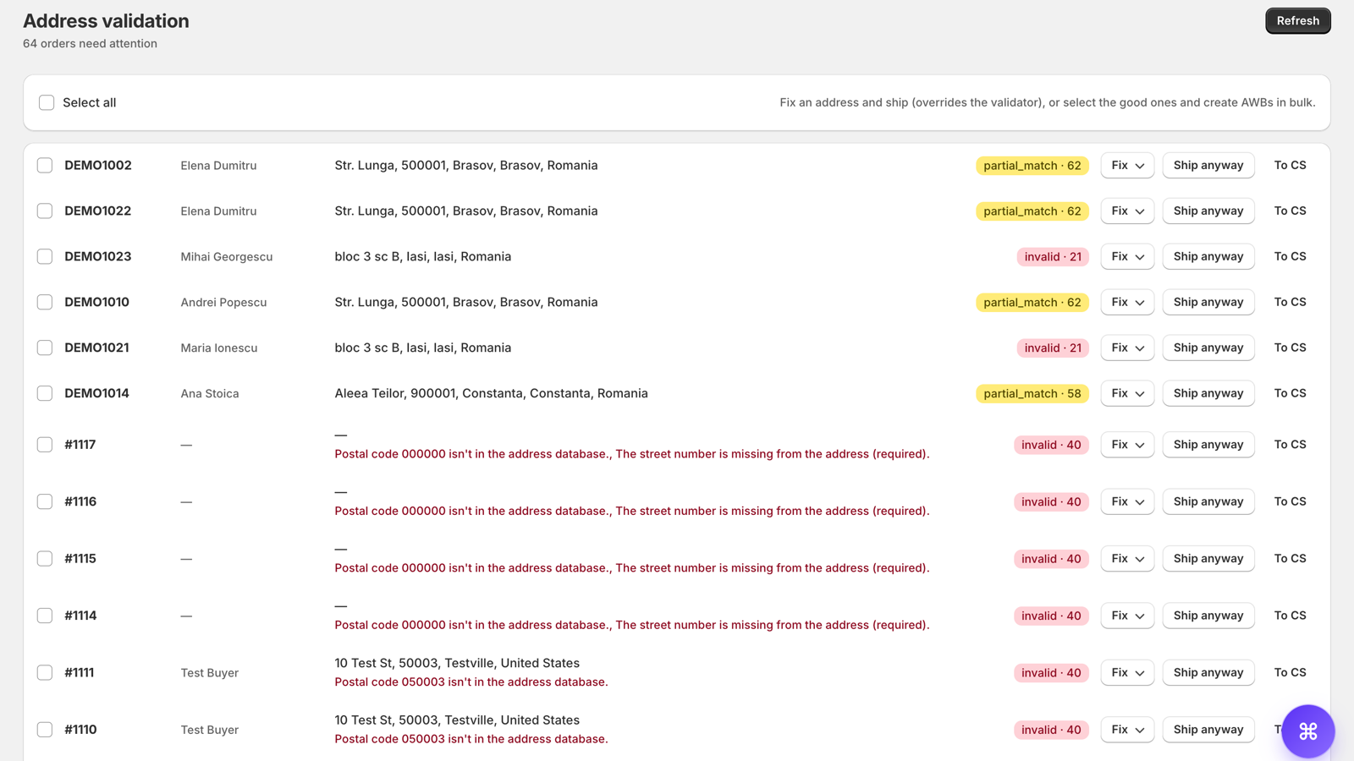Send DEMO1002 to CS

(1290, 166)
